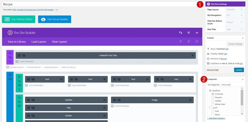Open Fullwidth Post Title module settings icon
Screen dimensions: 248x122
(19, 56)
